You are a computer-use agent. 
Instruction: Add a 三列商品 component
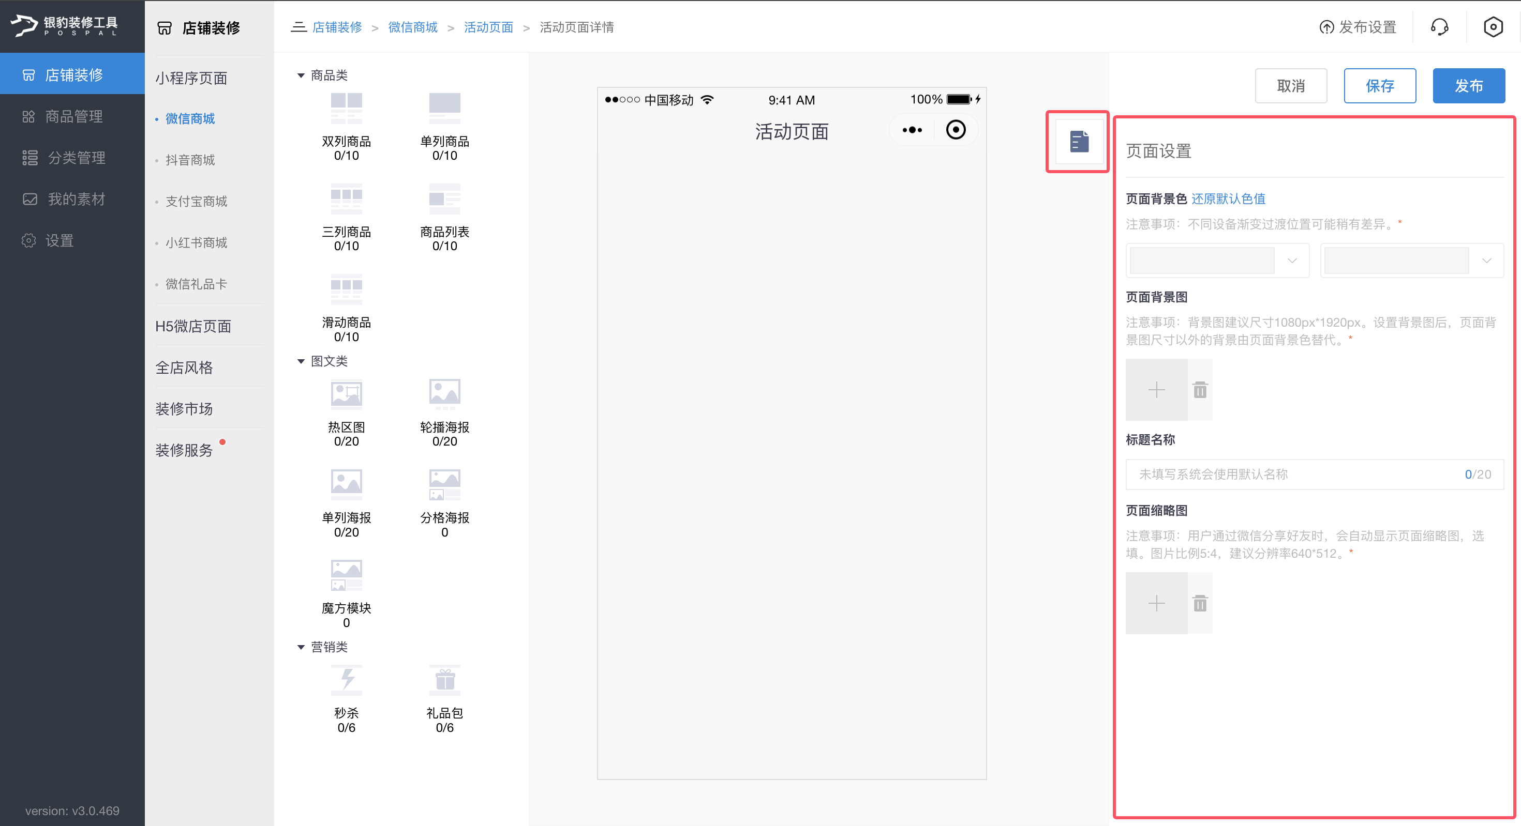tap(346, 217)
